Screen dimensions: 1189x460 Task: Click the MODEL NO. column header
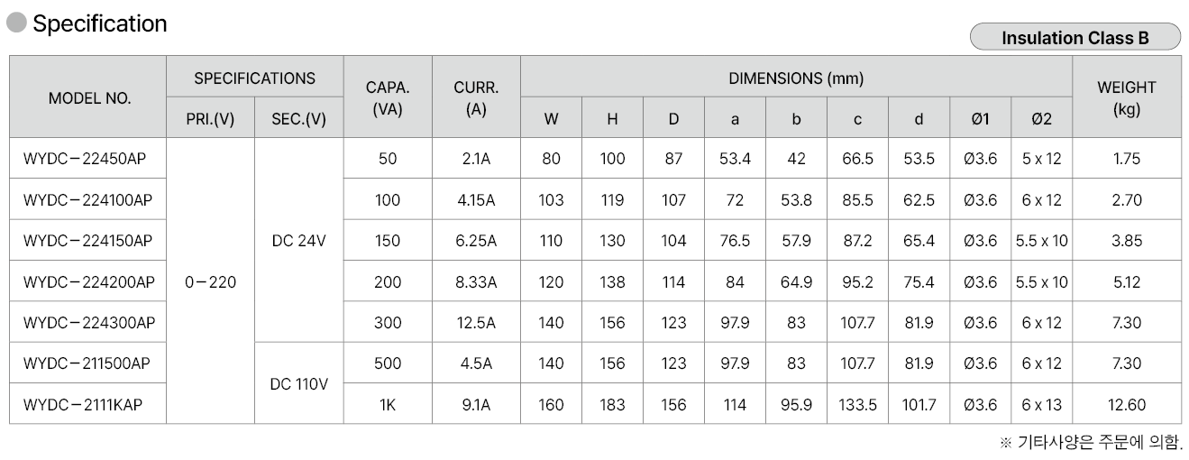88,98
